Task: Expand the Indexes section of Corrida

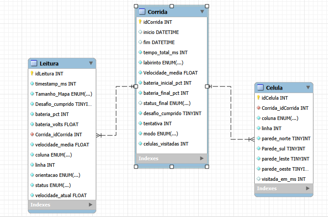Action: click(x=202, y=158)
